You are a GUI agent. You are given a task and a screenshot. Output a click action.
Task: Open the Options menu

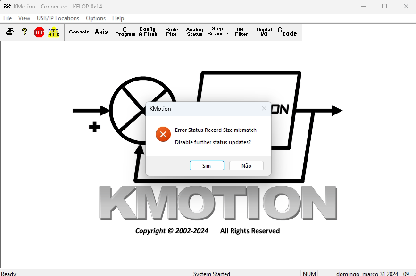[96, 18]
